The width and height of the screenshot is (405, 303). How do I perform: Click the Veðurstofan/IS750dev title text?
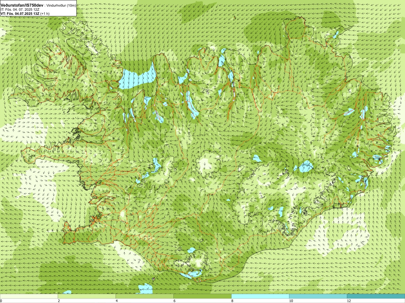[x=22, y=5]
